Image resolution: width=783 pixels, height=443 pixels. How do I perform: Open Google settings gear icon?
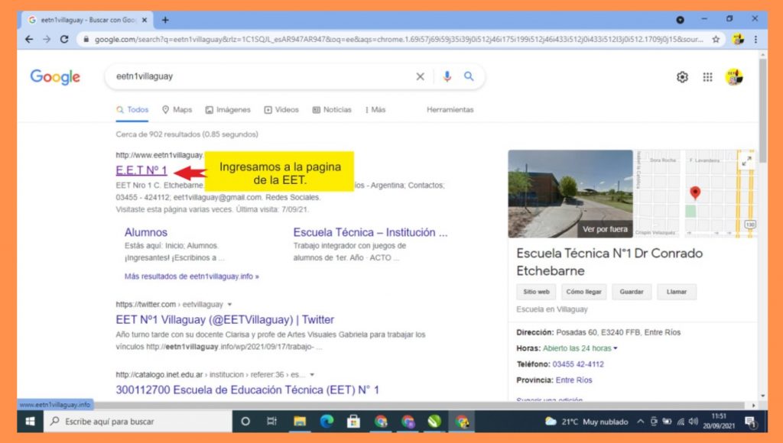[682, 77]
